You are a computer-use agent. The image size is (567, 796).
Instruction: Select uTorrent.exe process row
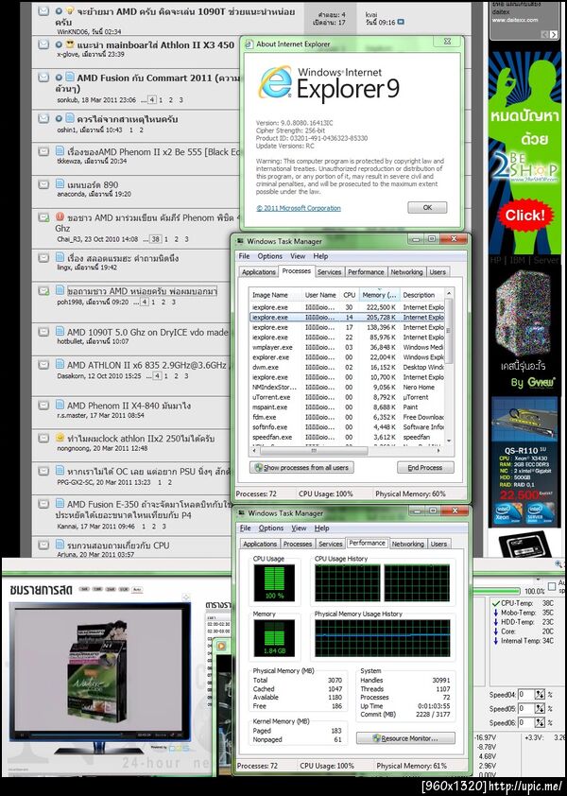(347, 397)
